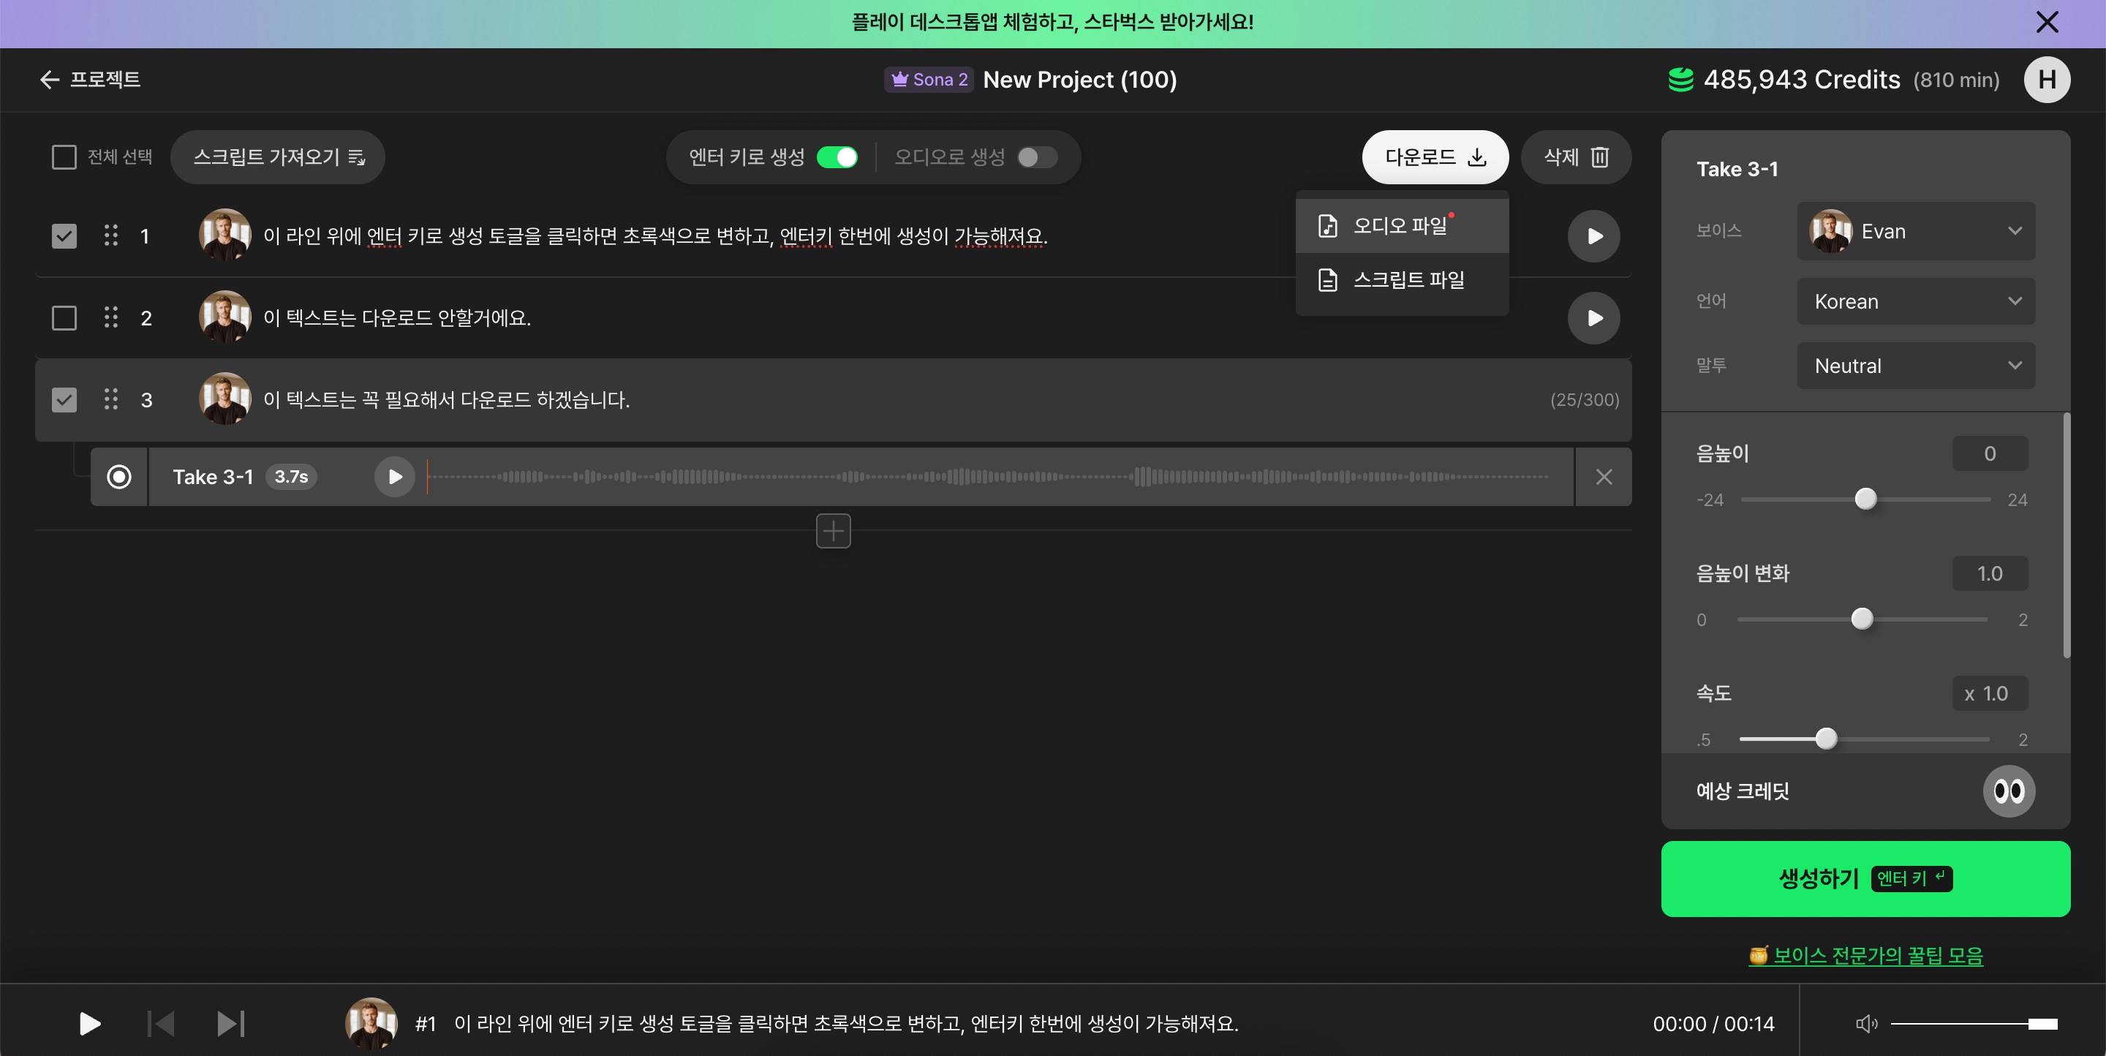Screen dimensions: 2106x1056
Task: Skip to next line in bottom player
Action: click(x=230, y=1023)
